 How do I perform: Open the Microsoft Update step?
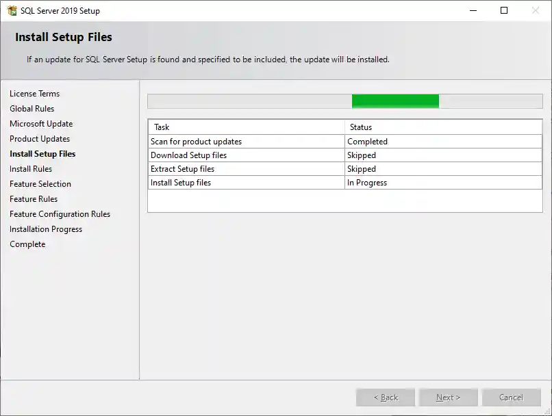41,123
